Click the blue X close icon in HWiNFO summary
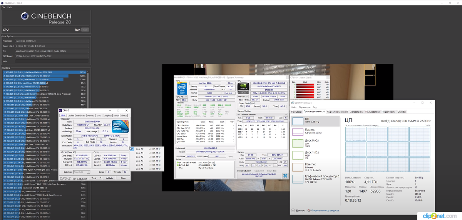Viewport: 462px width, 220px height. (285, 176)
